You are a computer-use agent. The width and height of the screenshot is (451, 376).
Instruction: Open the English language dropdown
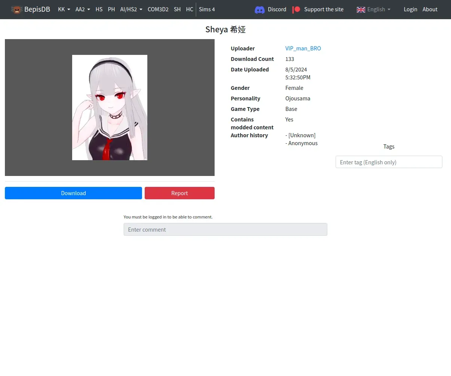pyautogui.click(x=374, y=9)
